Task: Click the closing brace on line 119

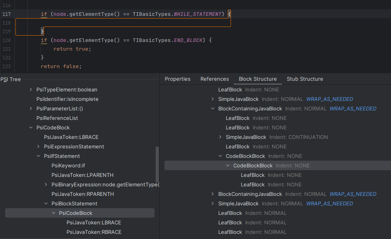Action: click(42, 31)
